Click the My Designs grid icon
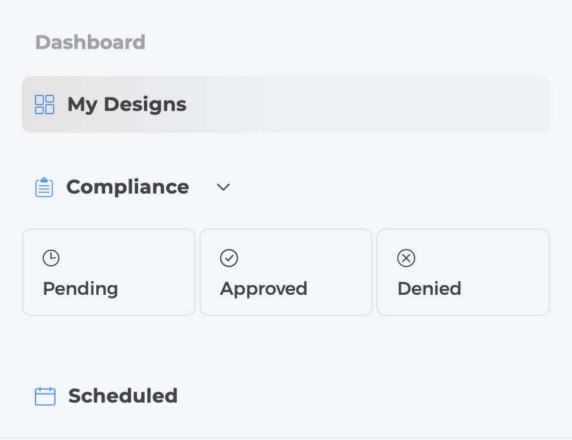This screenshot has height=440, width=572. pyautogui.click(x=45, y=105)
